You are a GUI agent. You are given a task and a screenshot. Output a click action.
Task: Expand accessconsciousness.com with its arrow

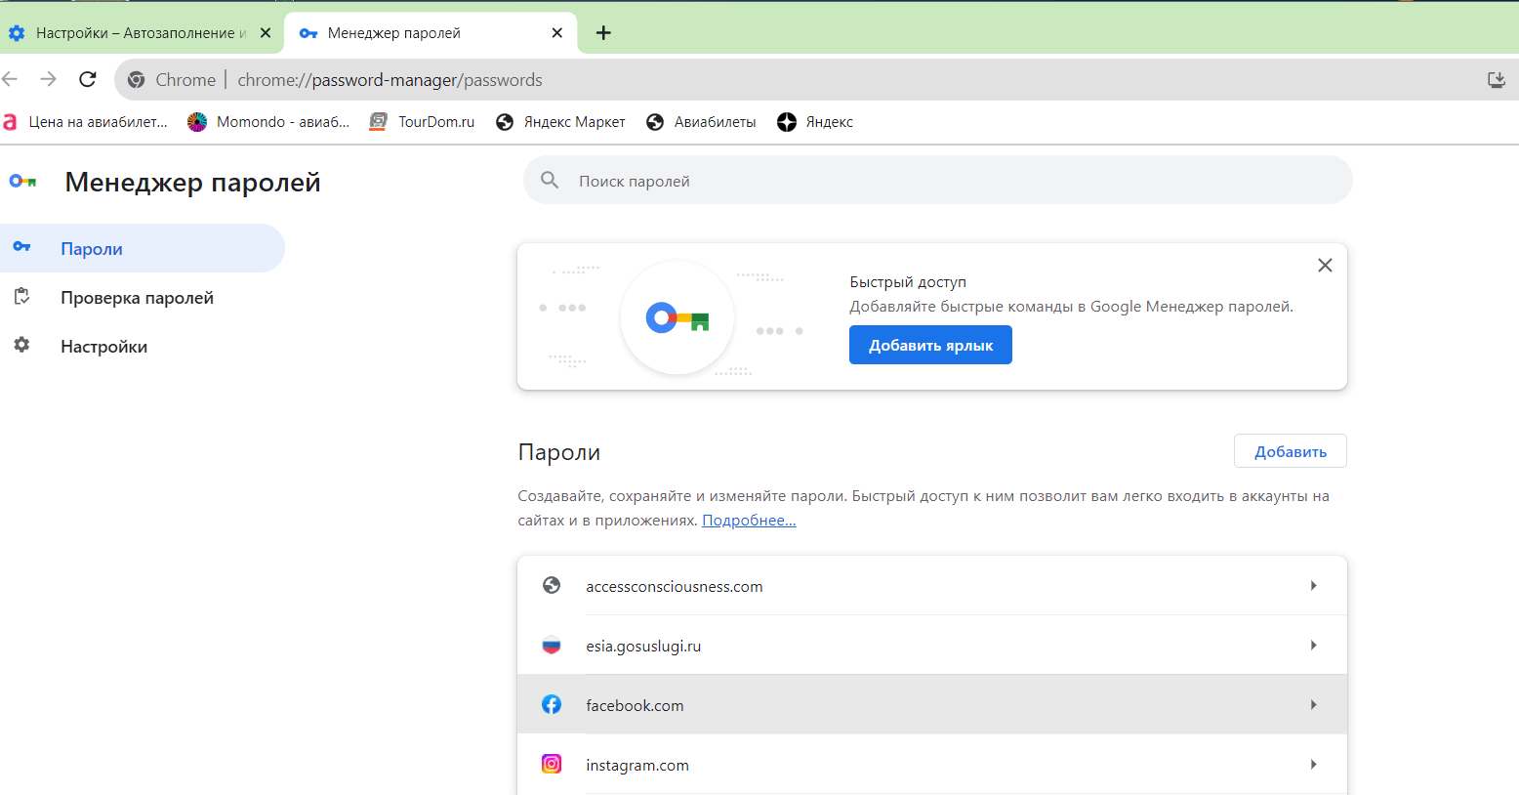point(1313,586)
